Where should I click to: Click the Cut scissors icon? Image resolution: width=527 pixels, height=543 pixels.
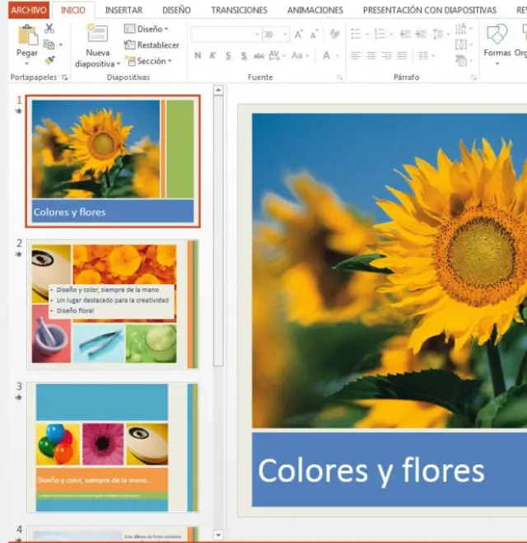click(49, 29)
